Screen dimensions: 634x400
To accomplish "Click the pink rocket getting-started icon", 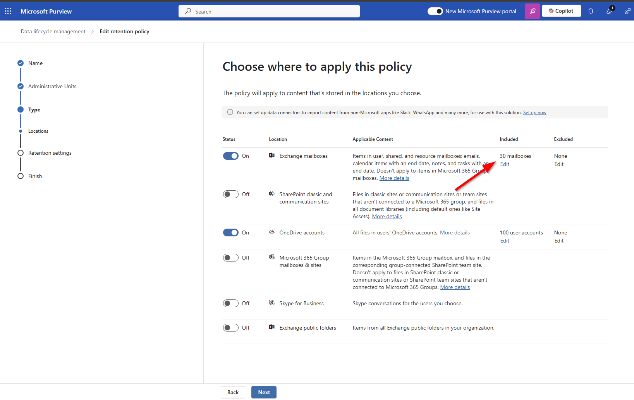I will tap(532, 11).
